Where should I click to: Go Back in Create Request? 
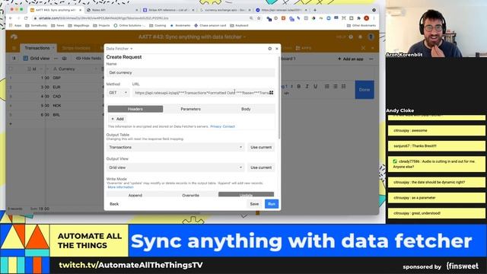click(114, 204)
